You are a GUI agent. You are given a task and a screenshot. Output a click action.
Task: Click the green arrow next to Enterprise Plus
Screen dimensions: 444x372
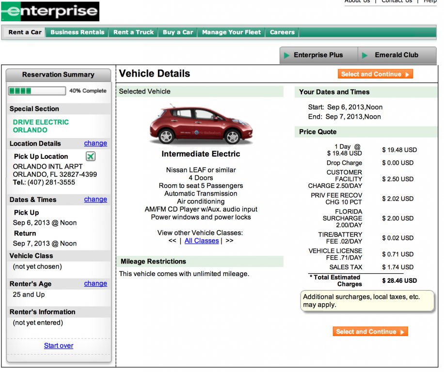click(287, 55)
